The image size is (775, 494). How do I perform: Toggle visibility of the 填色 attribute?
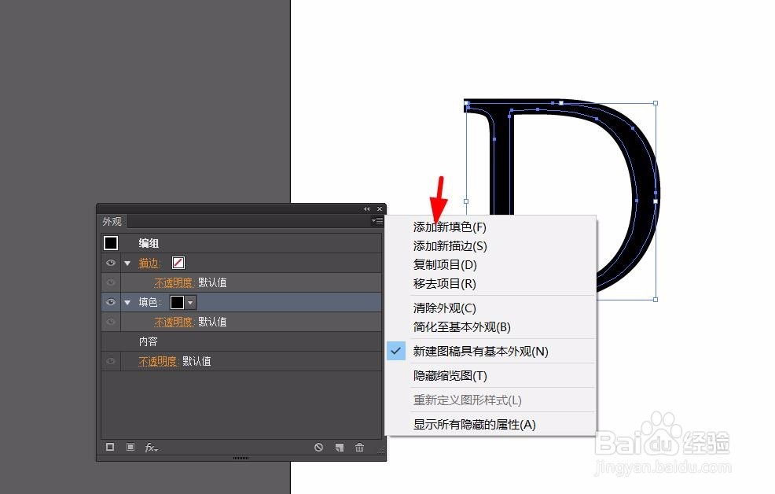(110, 301)
